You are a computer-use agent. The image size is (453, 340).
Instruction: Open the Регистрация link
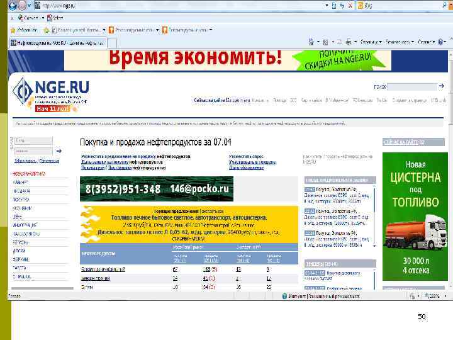[50, 161]
